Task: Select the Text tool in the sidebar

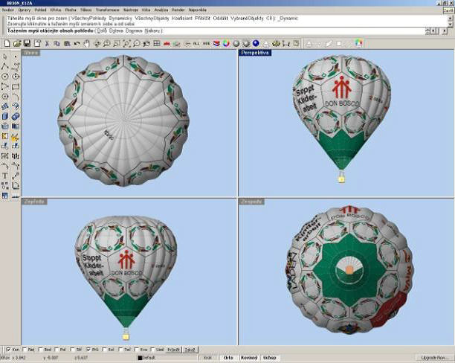Action: click(x=5, y=176)
